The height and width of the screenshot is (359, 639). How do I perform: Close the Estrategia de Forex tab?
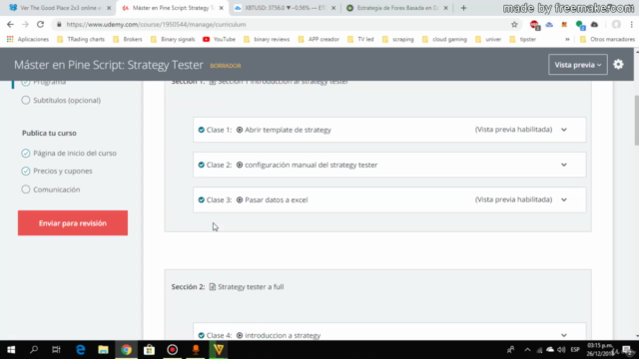445,8
